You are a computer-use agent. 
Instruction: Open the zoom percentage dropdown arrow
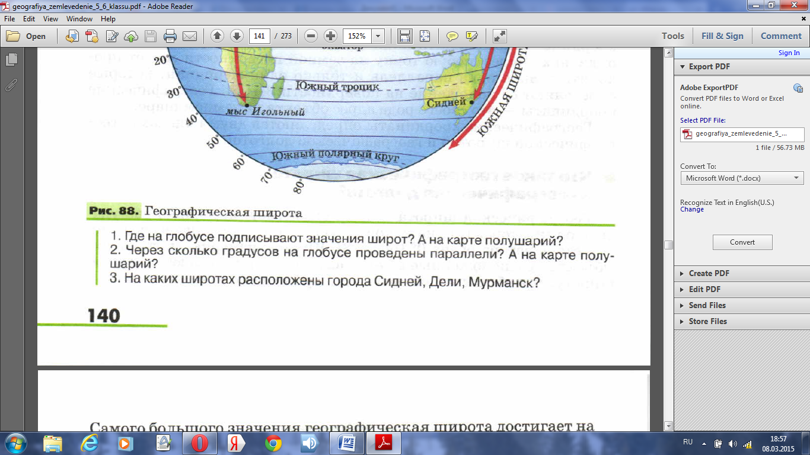(378, 36)
